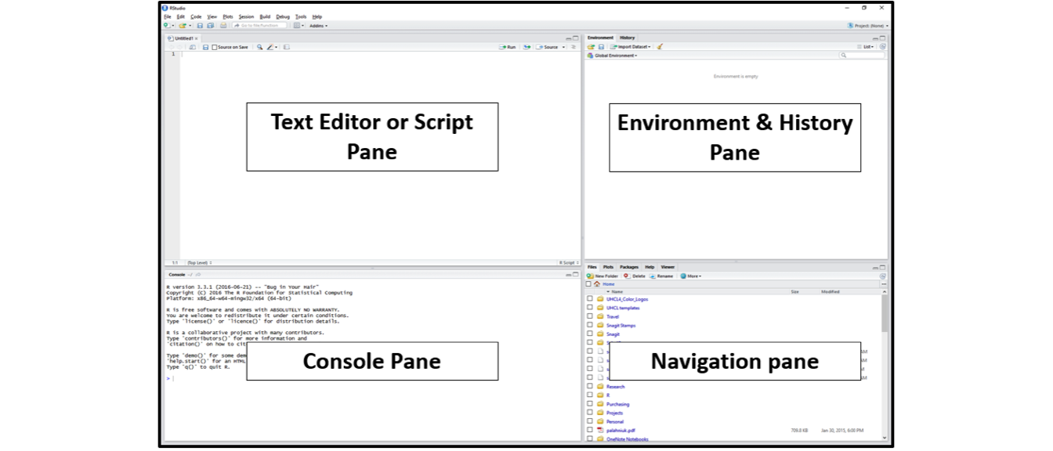Open the Global Environment dropdown

click(x=612, y=56)
